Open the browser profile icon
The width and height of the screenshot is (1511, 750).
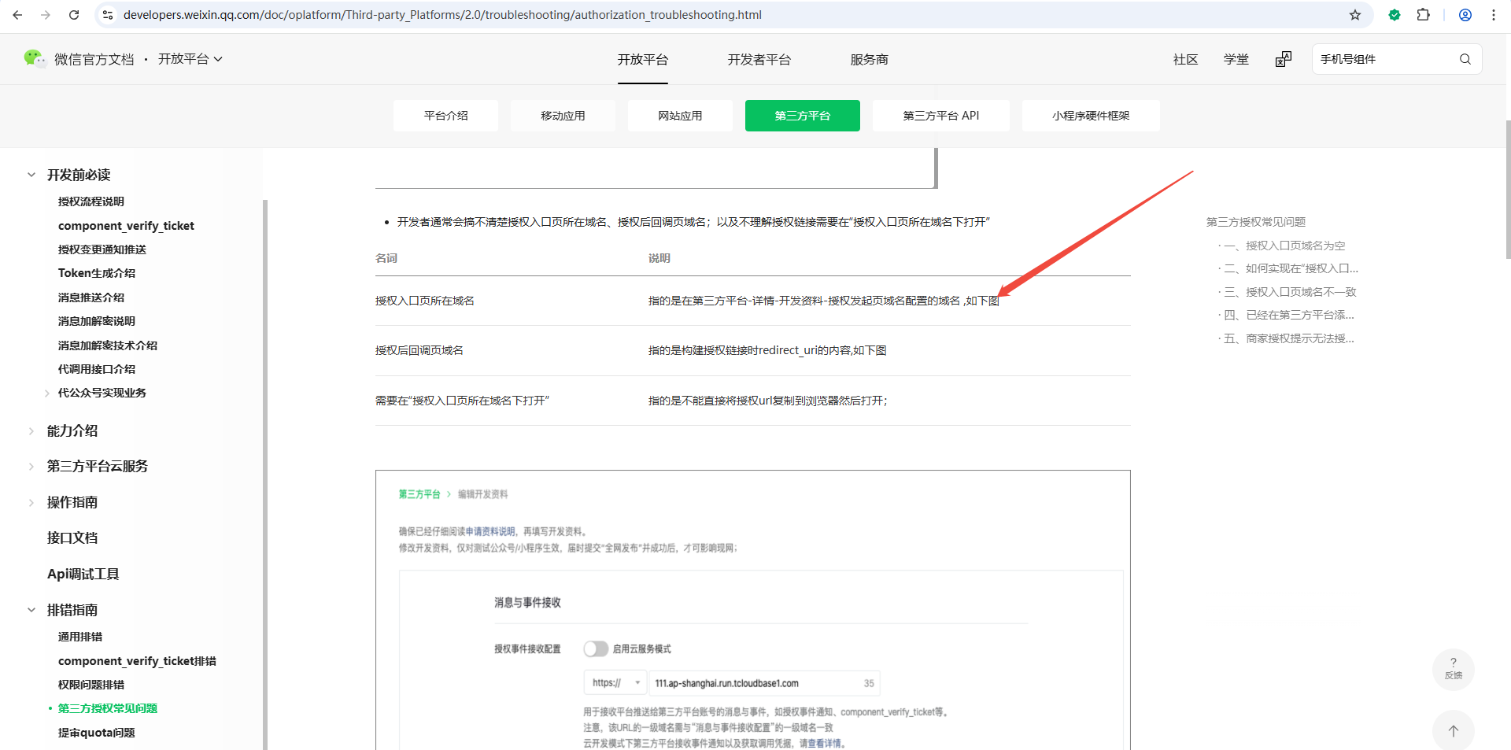click(1465, 15)
